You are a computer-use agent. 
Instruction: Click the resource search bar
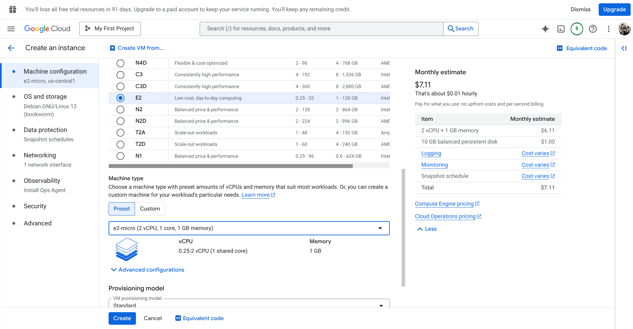coord(321,29)
